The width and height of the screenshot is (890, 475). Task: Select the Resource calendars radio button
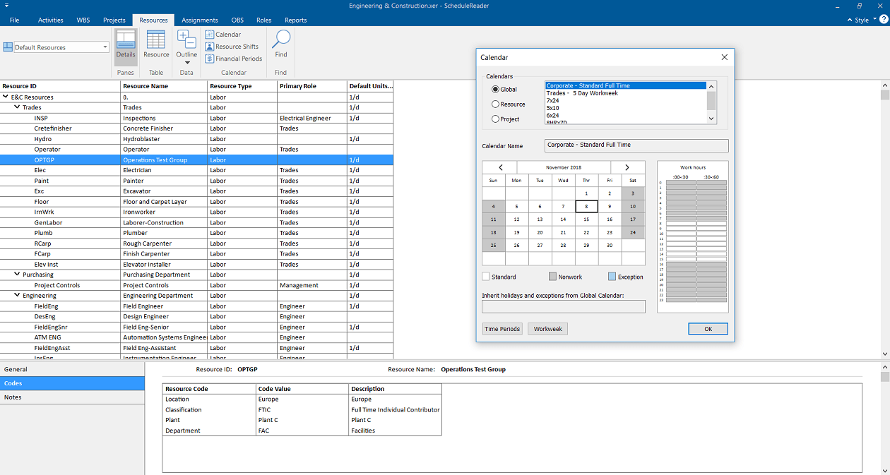pos(495,104)
